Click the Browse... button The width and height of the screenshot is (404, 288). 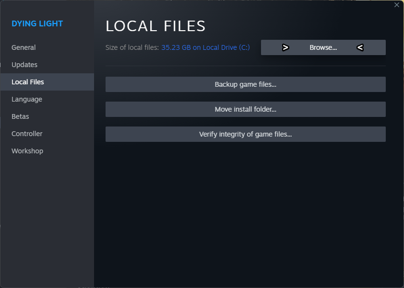323,47
